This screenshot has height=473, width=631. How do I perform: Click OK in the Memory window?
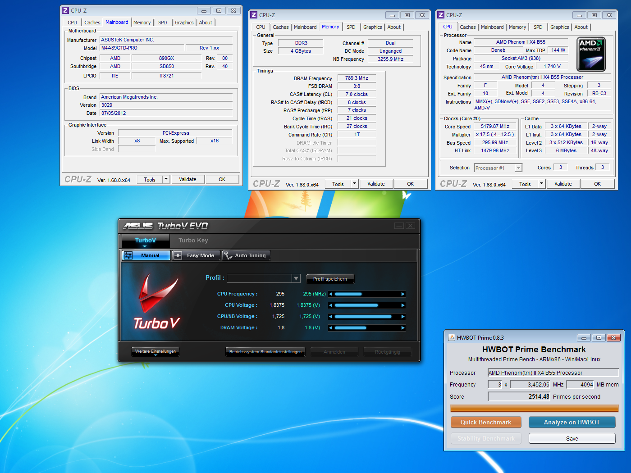coord(410,184)
